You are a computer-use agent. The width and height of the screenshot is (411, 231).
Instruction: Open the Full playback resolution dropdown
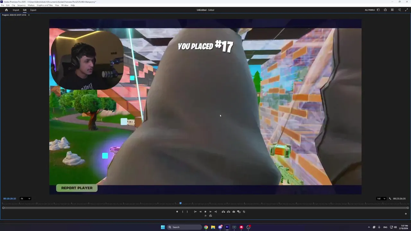[x=381, y=199]
